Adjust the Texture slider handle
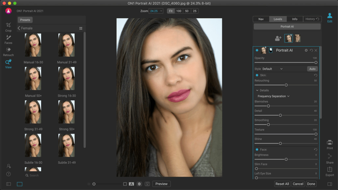This screenshot has width=338, height=190. click(x=316, y=134)
